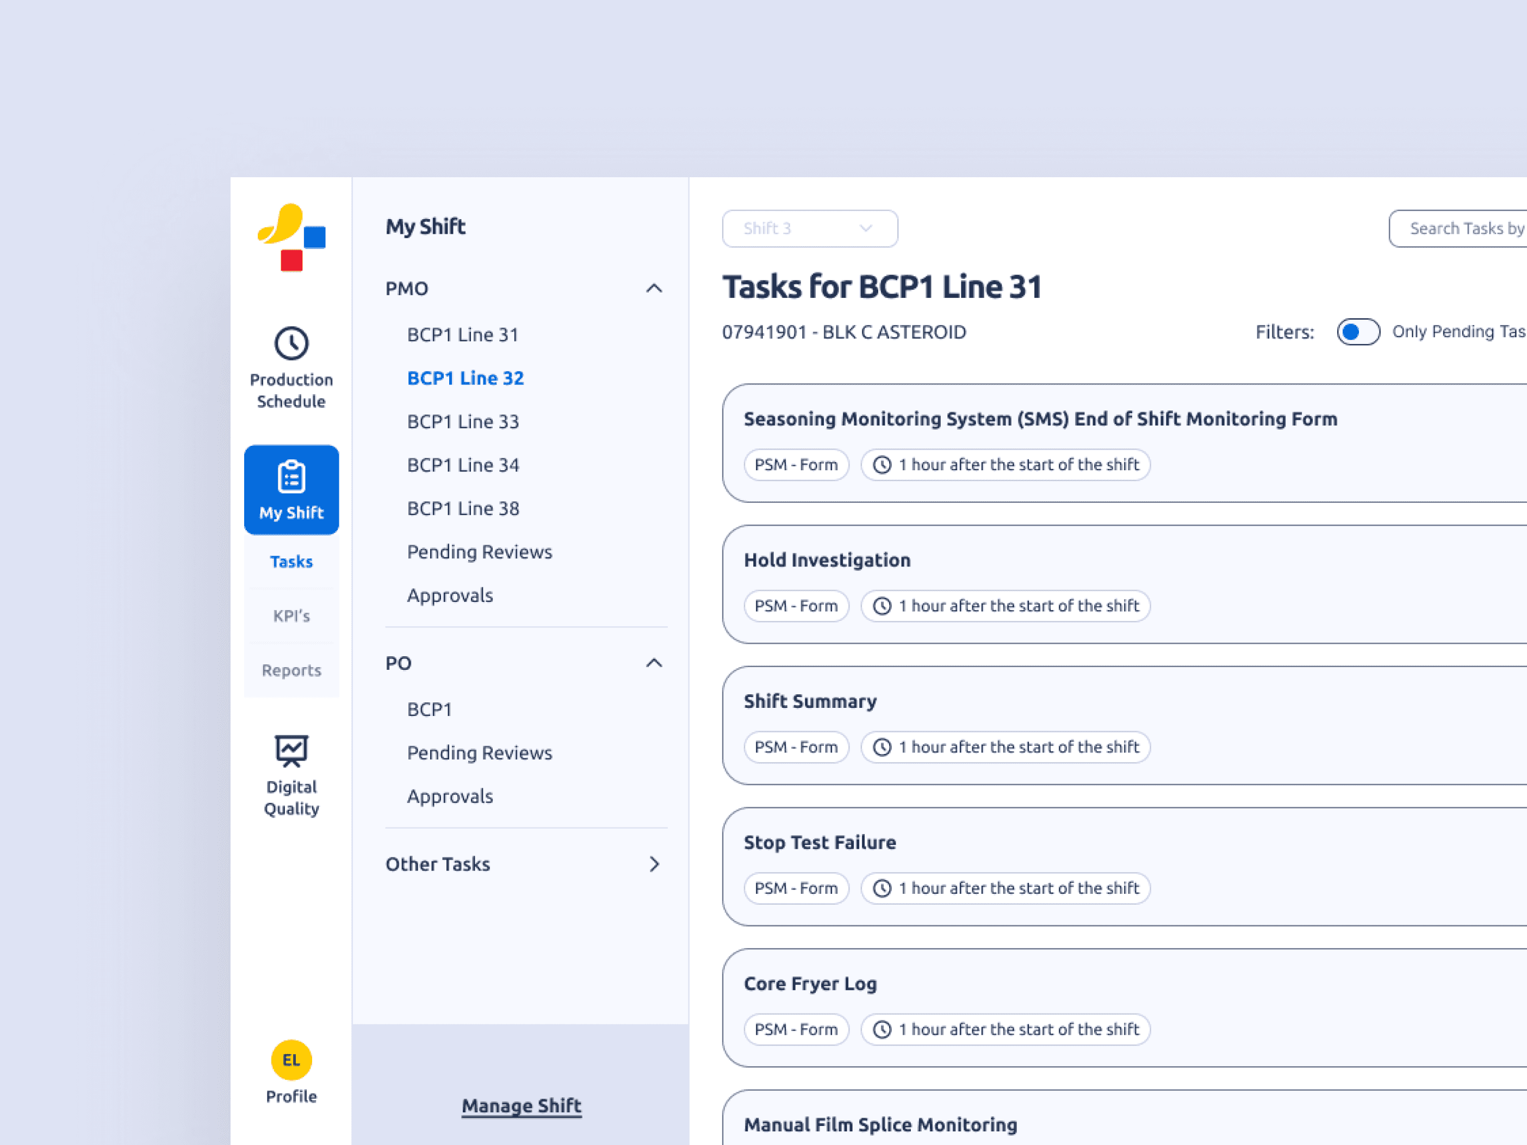Open Pending Reviews under PMO
Viewport: 1527px width, 1145px height.
click(x=479, y=552)
